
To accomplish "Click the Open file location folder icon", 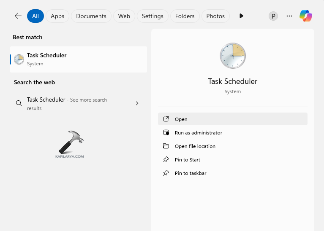I will (166, 146).
